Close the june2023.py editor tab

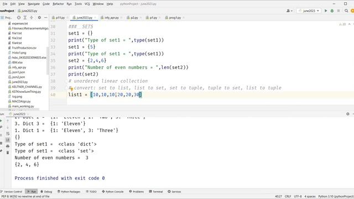click(95, 18)
